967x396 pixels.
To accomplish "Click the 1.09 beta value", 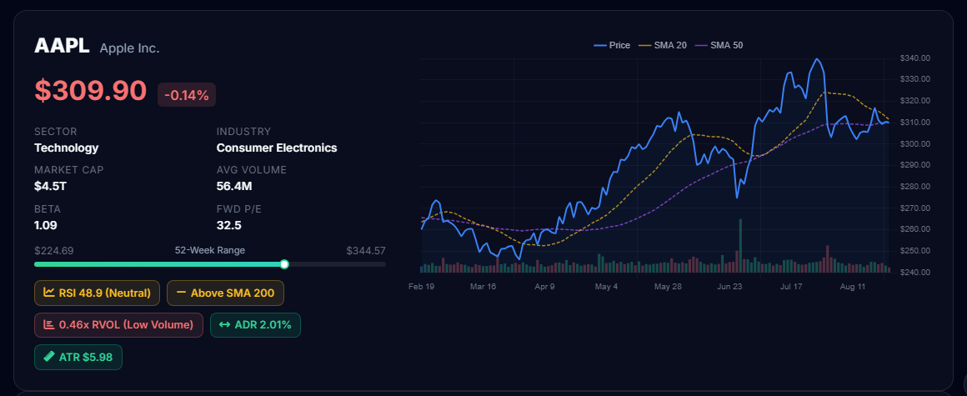I will 46,225.
